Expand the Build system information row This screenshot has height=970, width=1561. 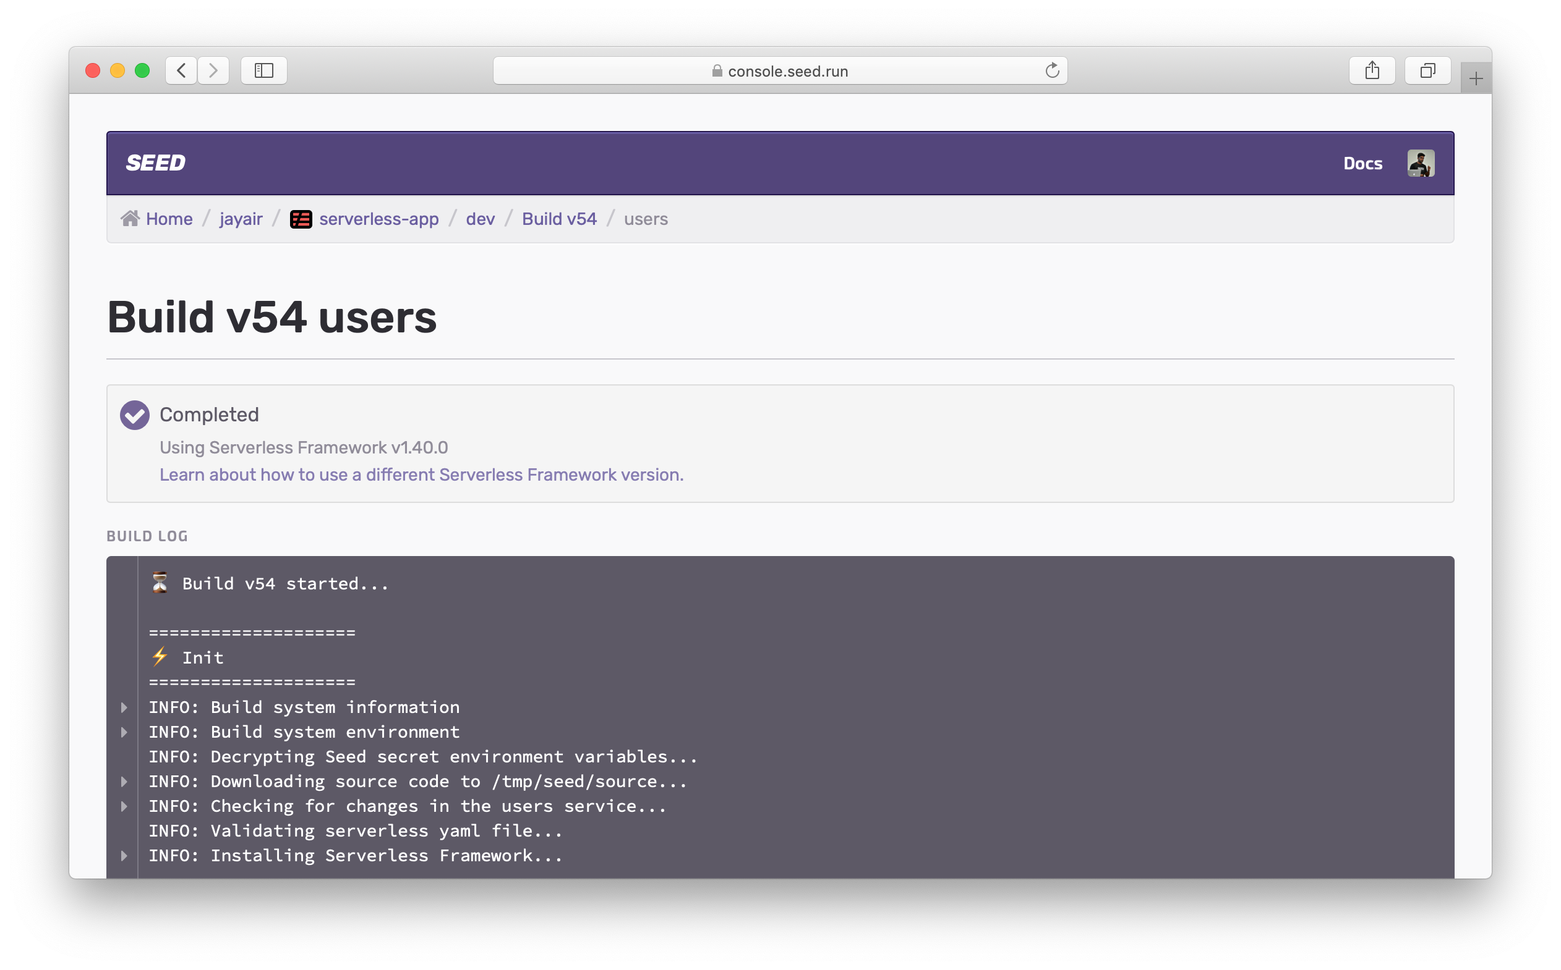pyautogui.click(x=124, y=706)
